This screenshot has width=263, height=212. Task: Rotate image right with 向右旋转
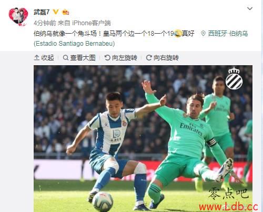pyautogui.click(x=163, y=58)
